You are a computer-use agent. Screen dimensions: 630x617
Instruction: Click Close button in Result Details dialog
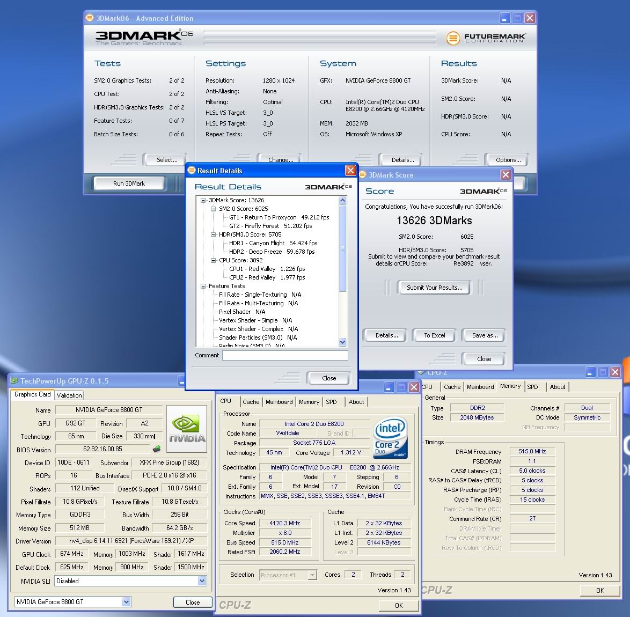point(329,378)
